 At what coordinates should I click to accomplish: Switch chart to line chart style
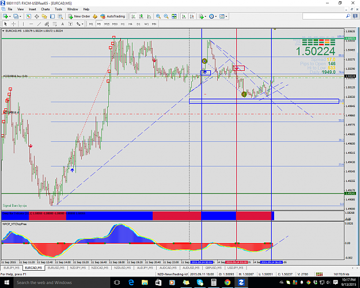[149, 16]
